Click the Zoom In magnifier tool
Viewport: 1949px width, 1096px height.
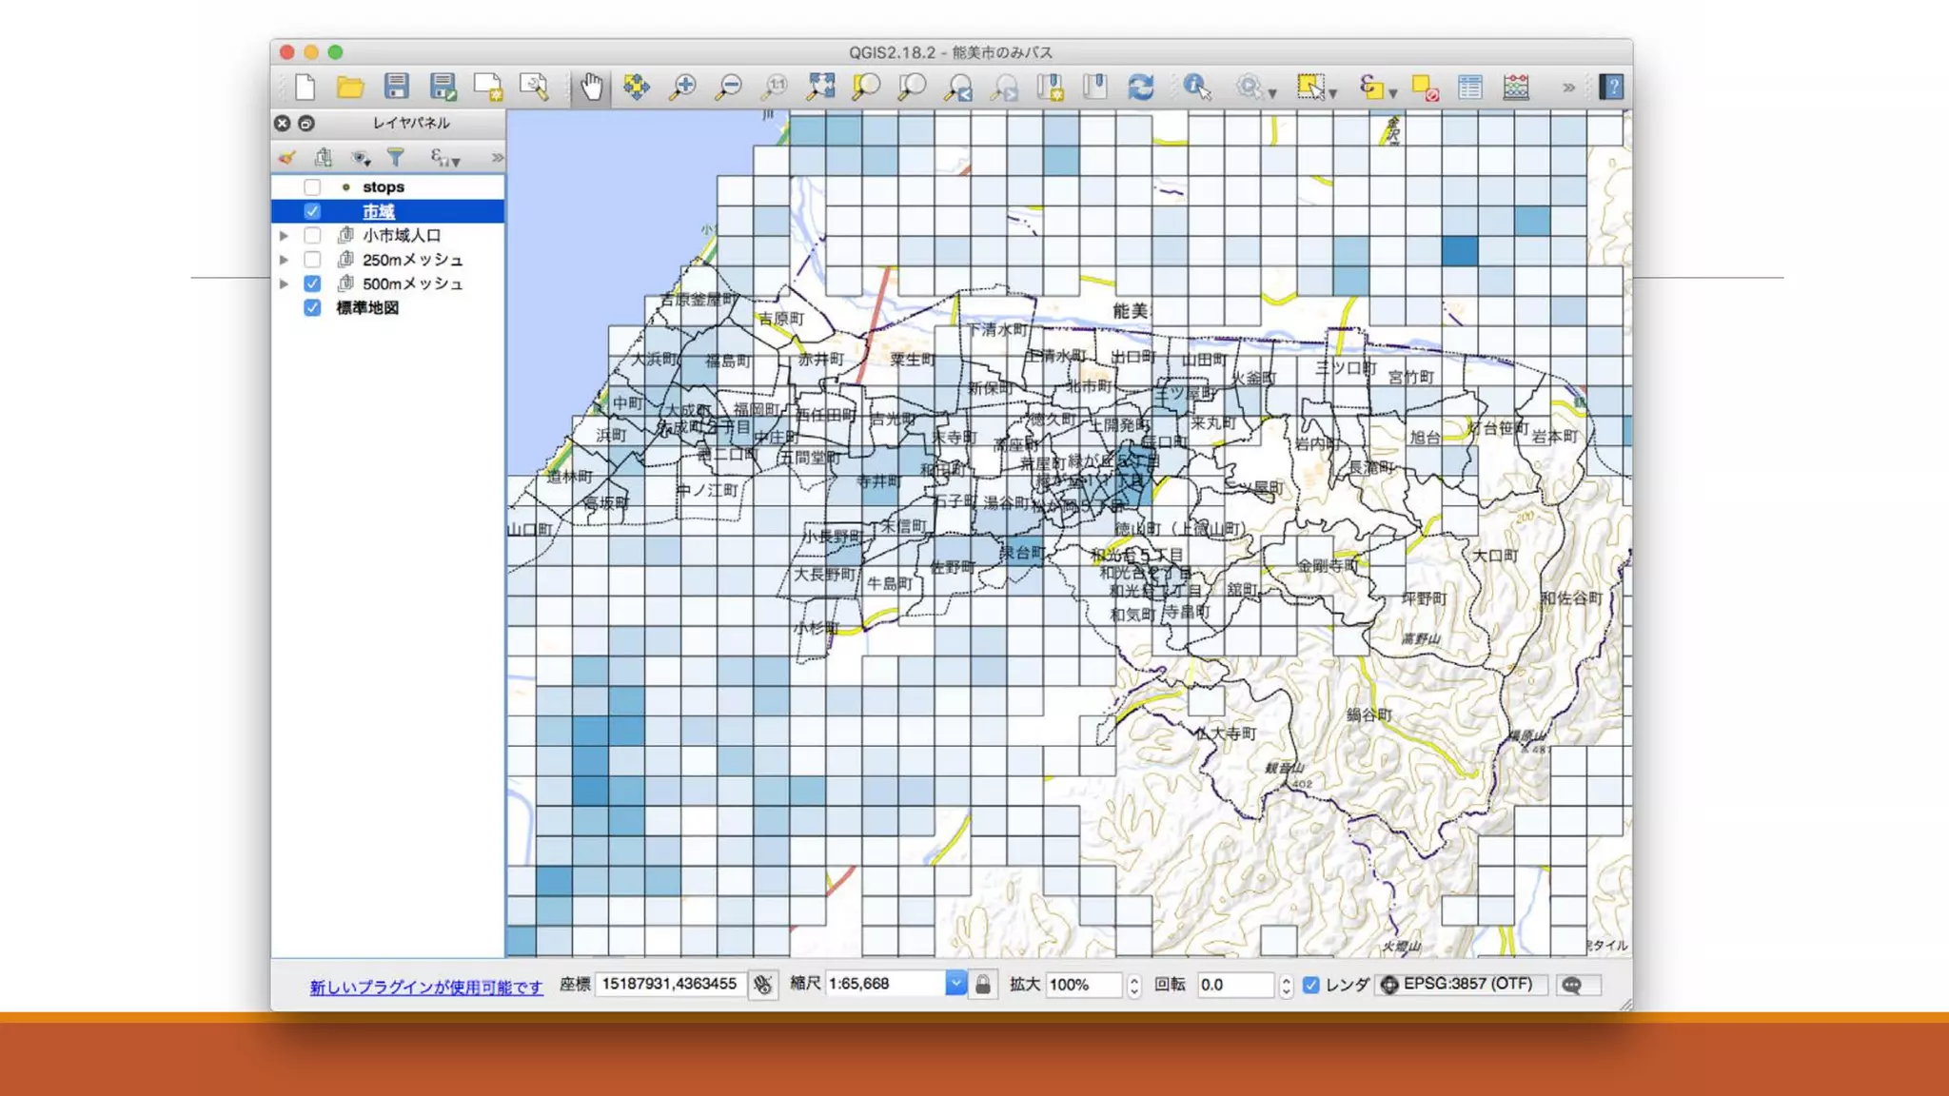point(682,88)
